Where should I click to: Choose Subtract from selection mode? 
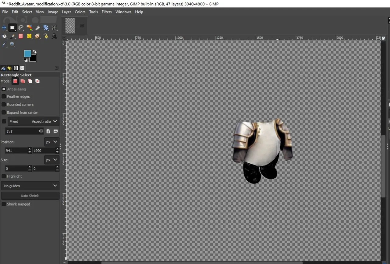pyautogui.click(x=30, y=81)
